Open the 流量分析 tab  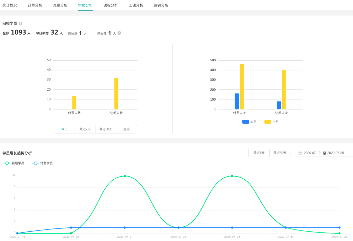click(60, 5)
